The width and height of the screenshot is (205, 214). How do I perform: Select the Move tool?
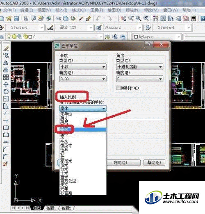click(6, 84)
